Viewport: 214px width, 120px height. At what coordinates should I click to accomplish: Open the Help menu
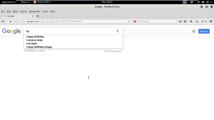pyautogui.click(x=52, y=11)
